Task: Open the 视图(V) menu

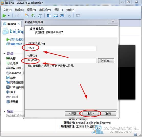Action: [32, 10]
